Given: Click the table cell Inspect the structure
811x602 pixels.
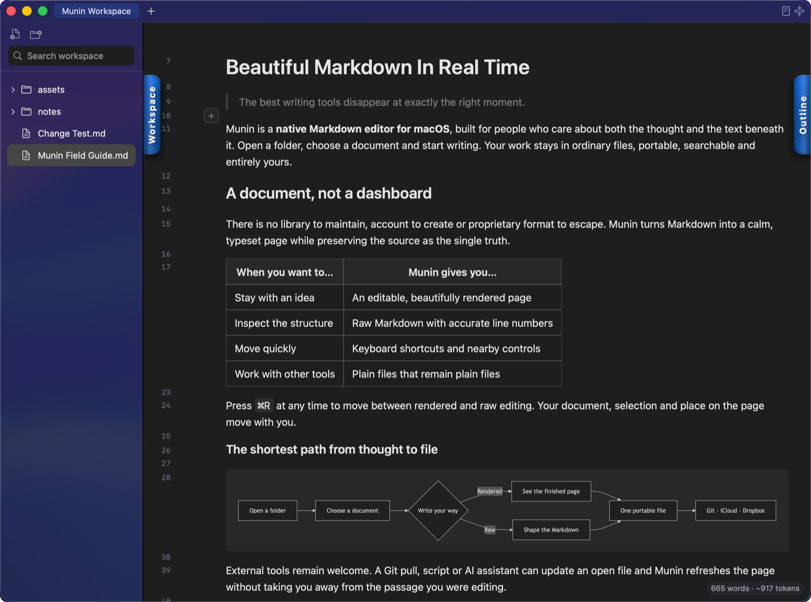Looking at the screenshot, I should point(285,323).
